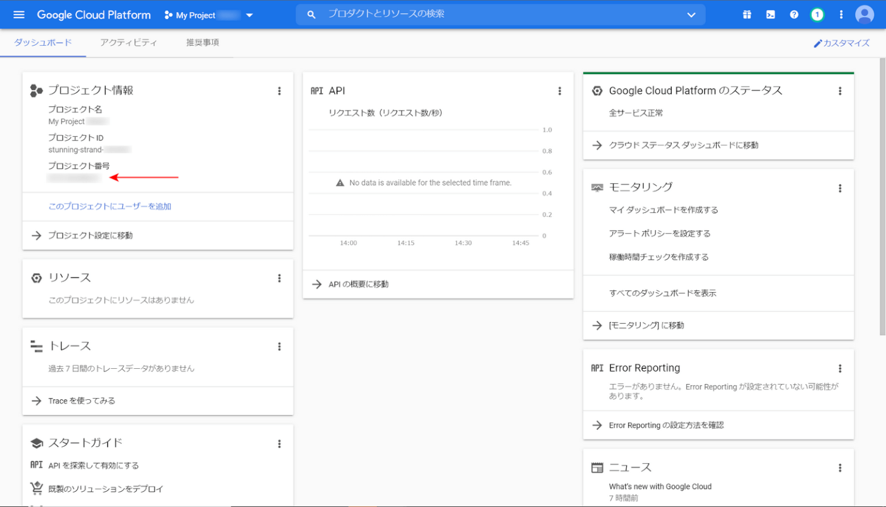886x507 pixels.
Task: Click すべてのダッシュボードを表示
Action: 663,293
